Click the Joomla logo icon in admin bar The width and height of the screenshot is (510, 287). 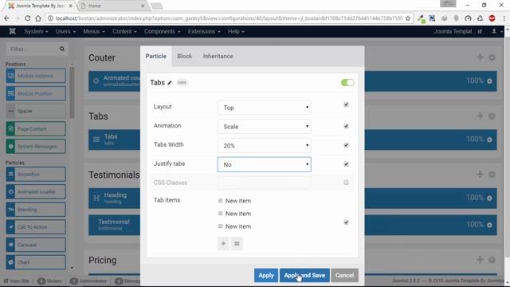tap(13, 31)
